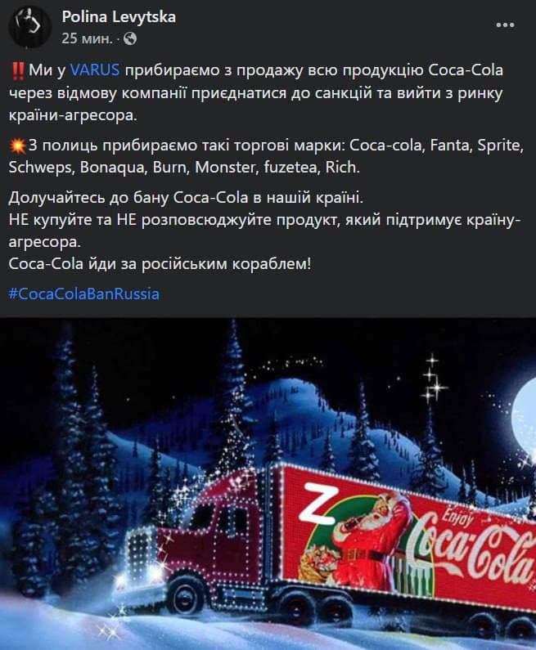The height and width of the screenshot is (650, 536).
Task: Open the #CocaColaBanRussia hashtag
Action: click(83, 294)
